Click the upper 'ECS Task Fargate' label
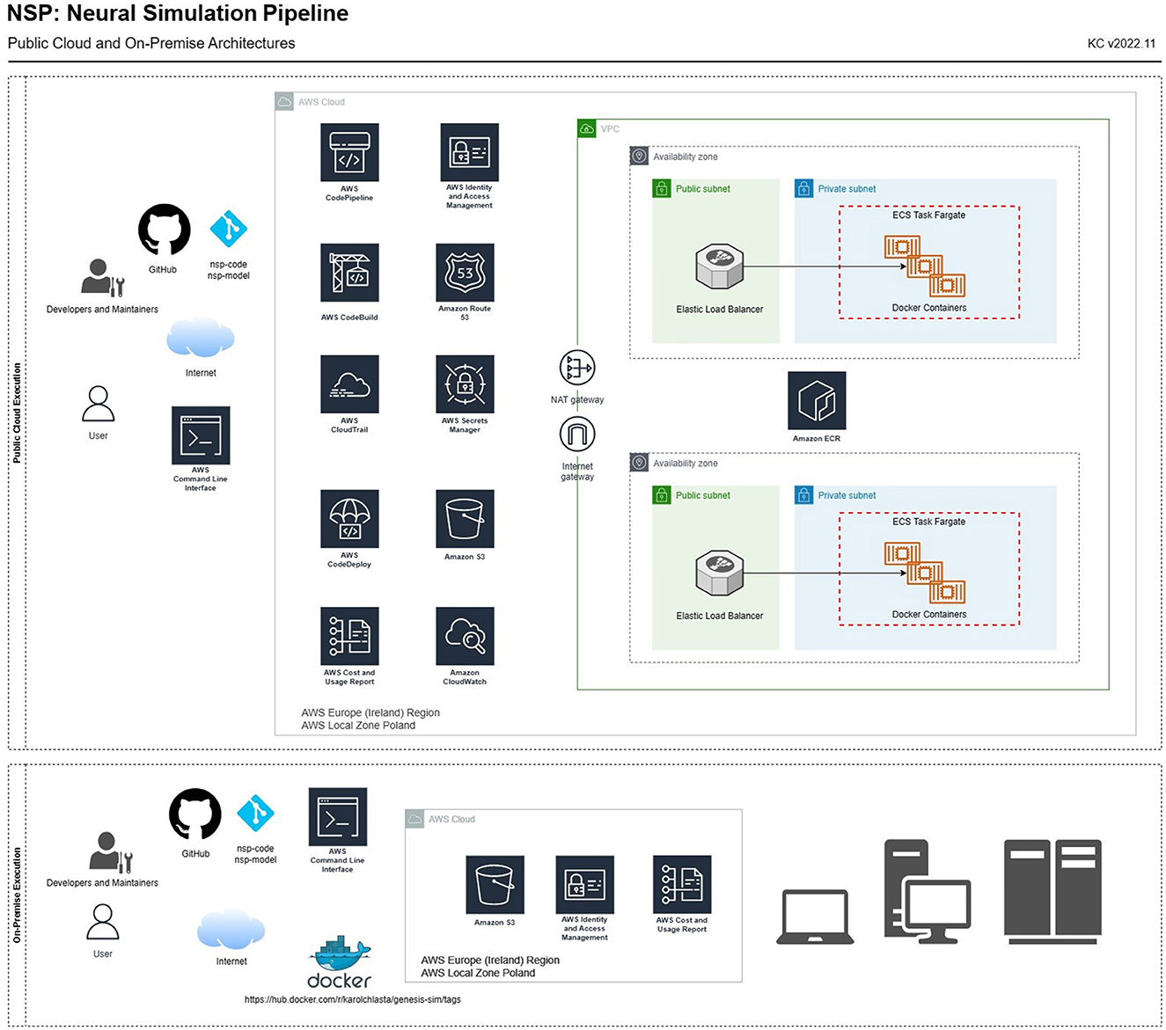This screenshot has width=1166, height=1030. (x=928, y=215)
